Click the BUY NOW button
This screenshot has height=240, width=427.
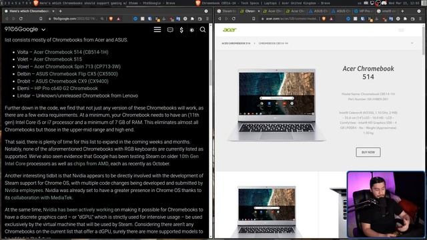tap(368, 152)
